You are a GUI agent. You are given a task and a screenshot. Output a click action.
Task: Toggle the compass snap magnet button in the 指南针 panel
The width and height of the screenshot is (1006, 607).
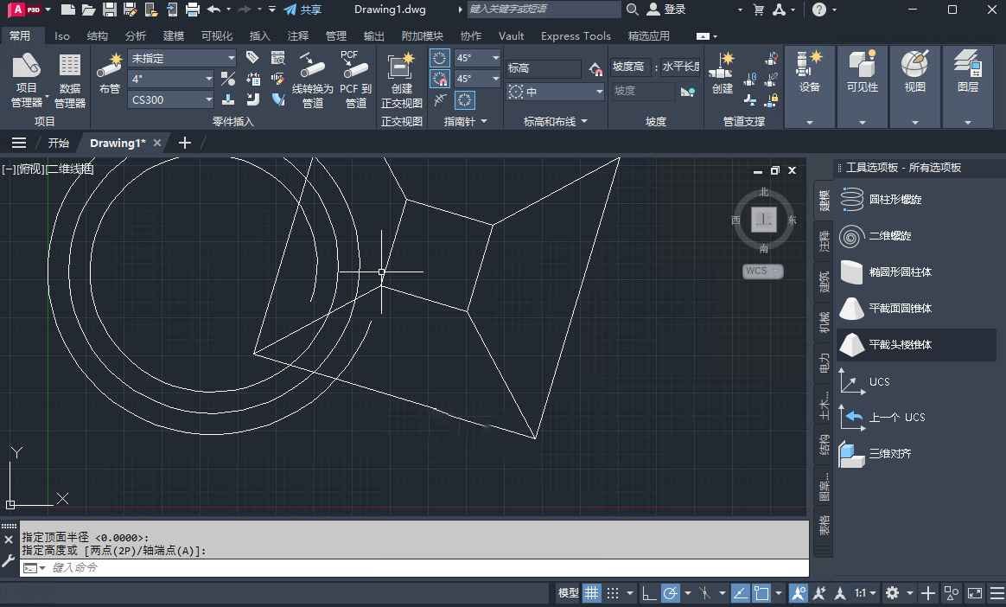tap(440, 79)
